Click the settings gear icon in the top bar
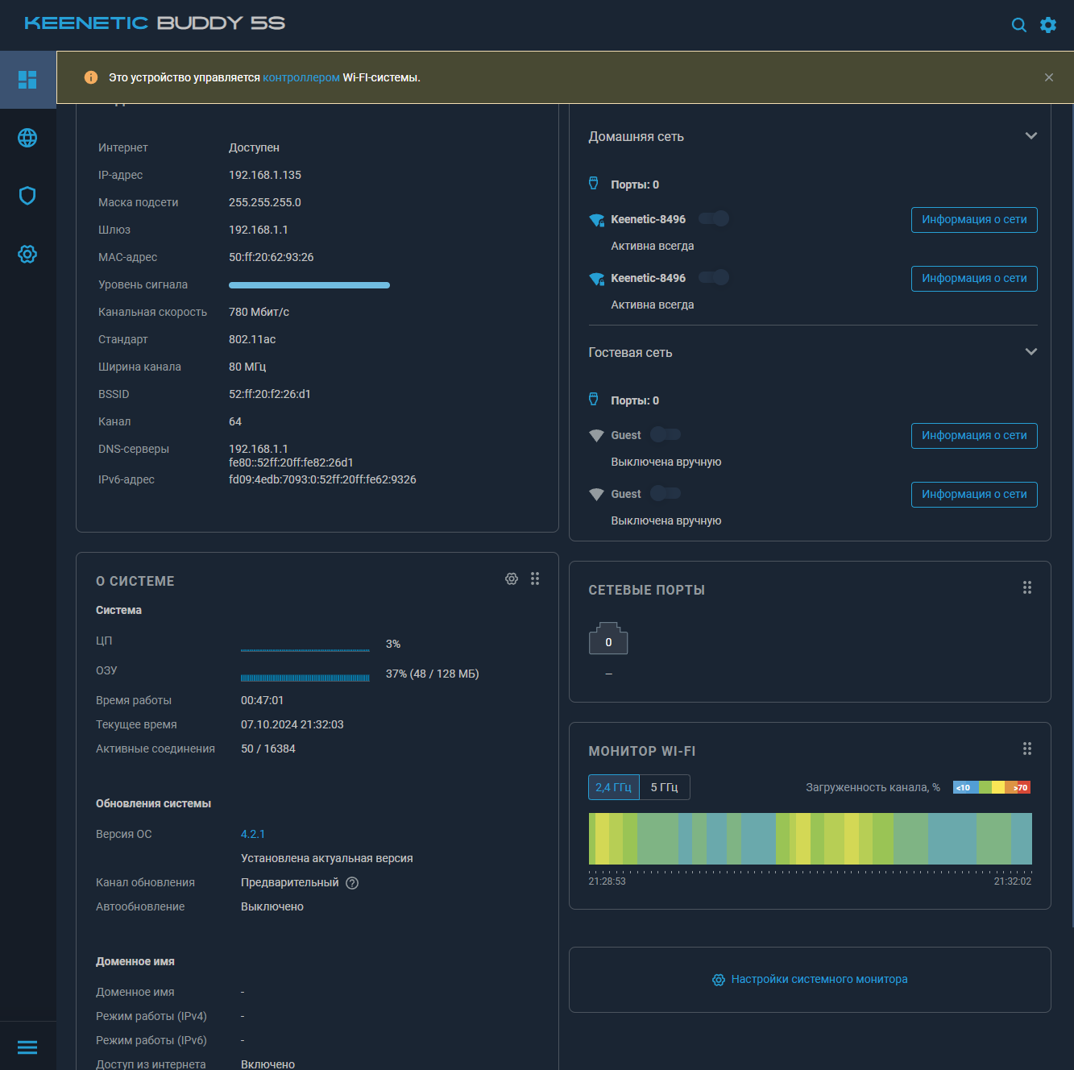Image resolution: width=1074 pixels, height=1070 pixels. [1048, 25]
